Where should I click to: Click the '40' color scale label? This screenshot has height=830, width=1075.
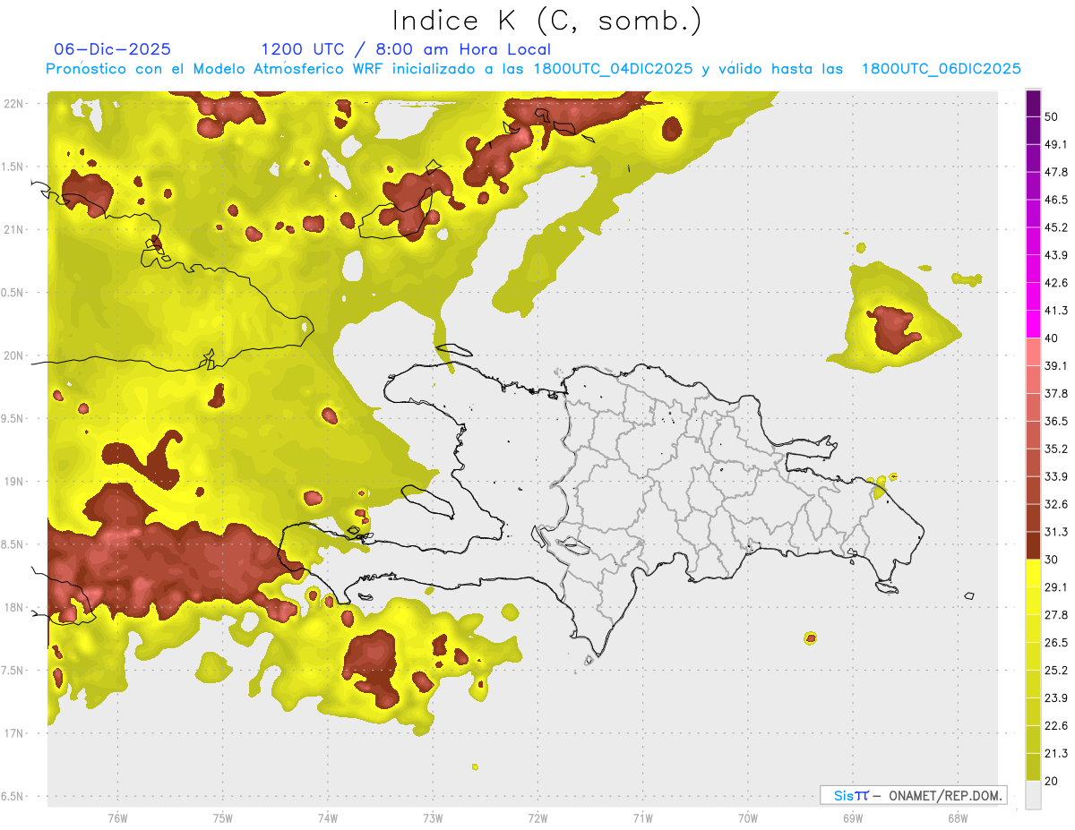point(1053,338)
